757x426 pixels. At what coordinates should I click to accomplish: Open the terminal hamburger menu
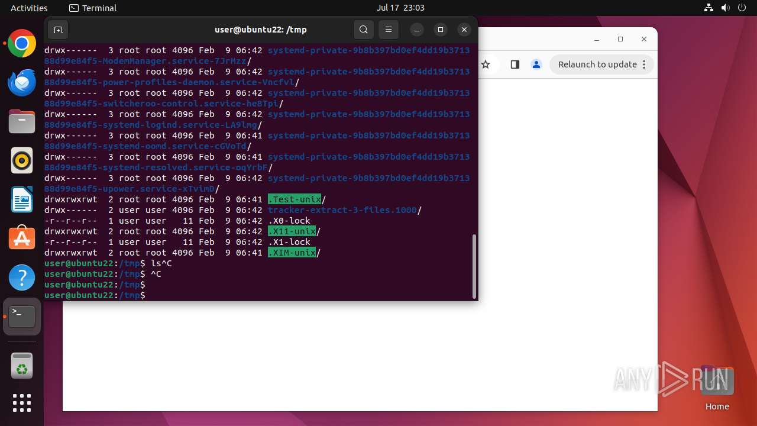tap(388, 30)
